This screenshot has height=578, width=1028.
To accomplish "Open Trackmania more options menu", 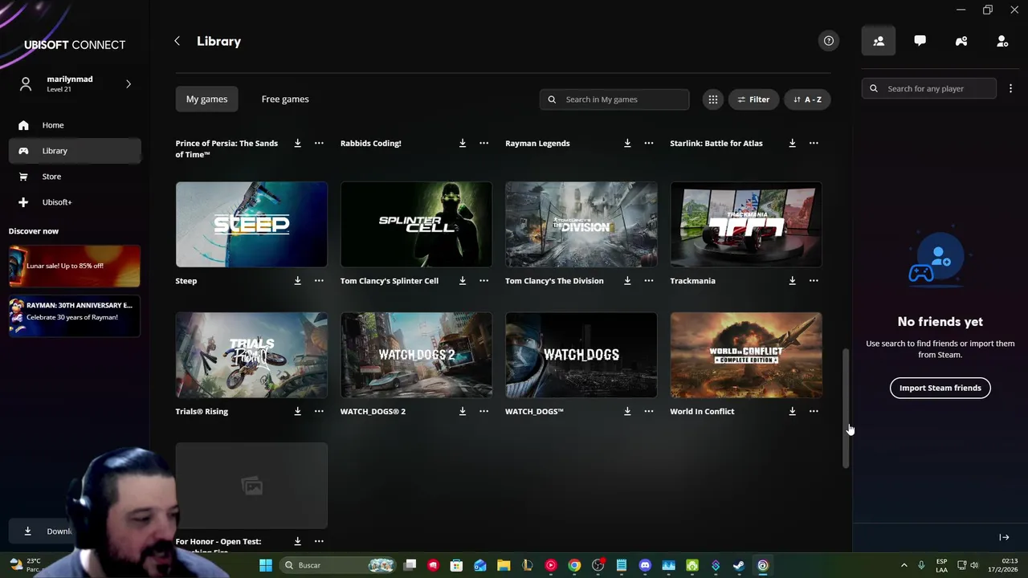I will point(814,280).
